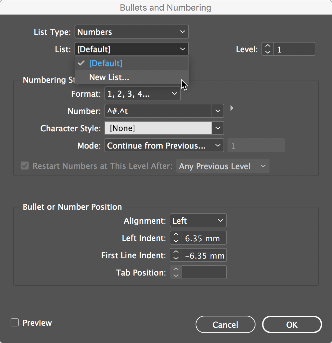Open the Any Previous Level dropdown

pyautogui.click(x=223, y=166)
